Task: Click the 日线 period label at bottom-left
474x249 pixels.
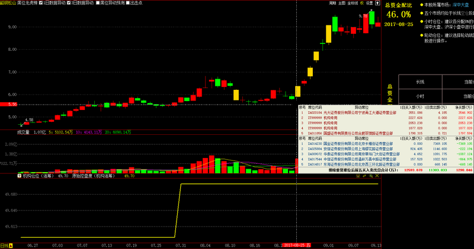Action: 5,245
